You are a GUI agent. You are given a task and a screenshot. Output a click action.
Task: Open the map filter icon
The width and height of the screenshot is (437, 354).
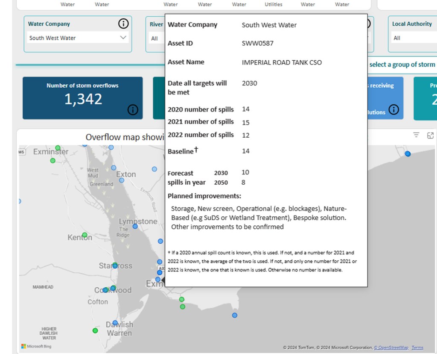[416, 135]
